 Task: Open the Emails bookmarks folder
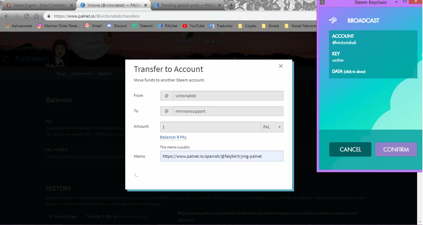tap(270, 26)
